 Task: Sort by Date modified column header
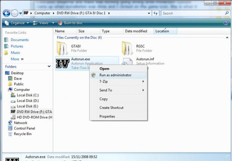(139, 31)
